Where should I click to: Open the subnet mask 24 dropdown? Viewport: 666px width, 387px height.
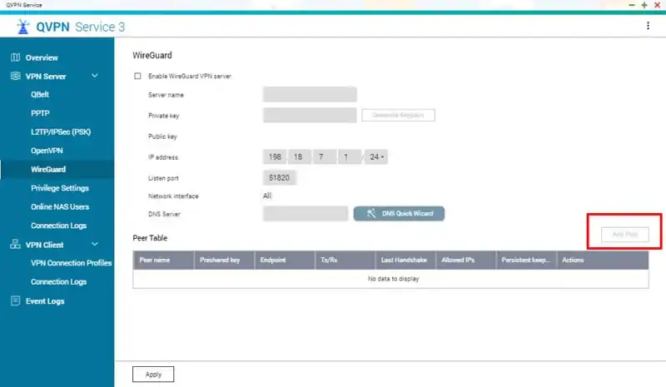click(376, 156)
